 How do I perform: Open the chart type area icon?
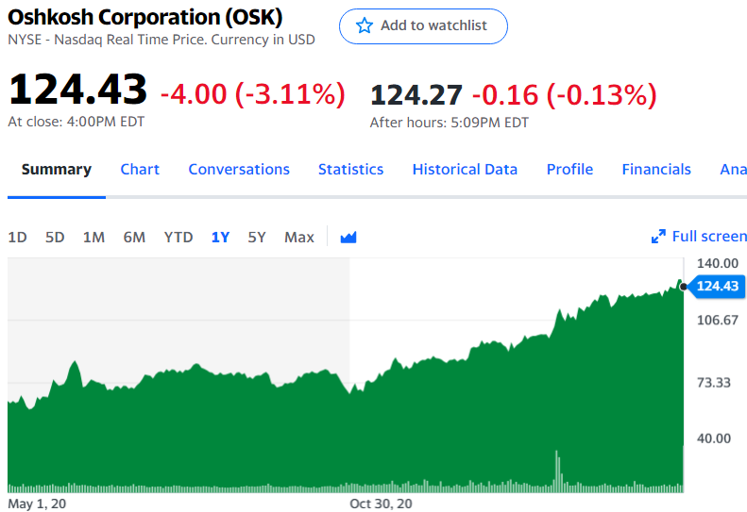348,237
